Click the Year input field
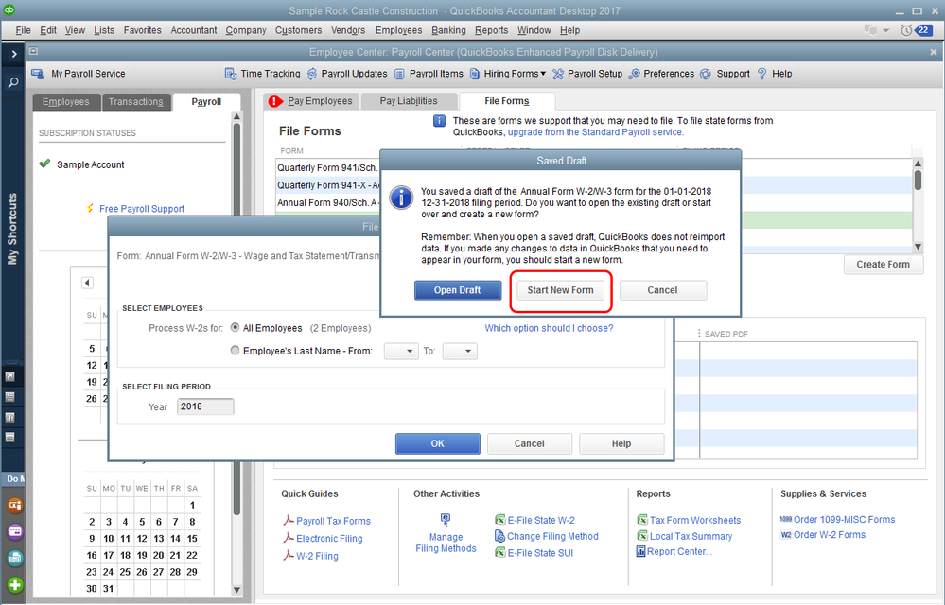Viewport: 945px width, 605px height. coord(205,406)
